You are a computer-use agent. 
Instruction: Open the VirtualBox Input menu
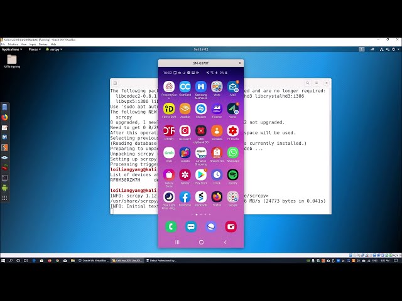(x=33, y=45)
